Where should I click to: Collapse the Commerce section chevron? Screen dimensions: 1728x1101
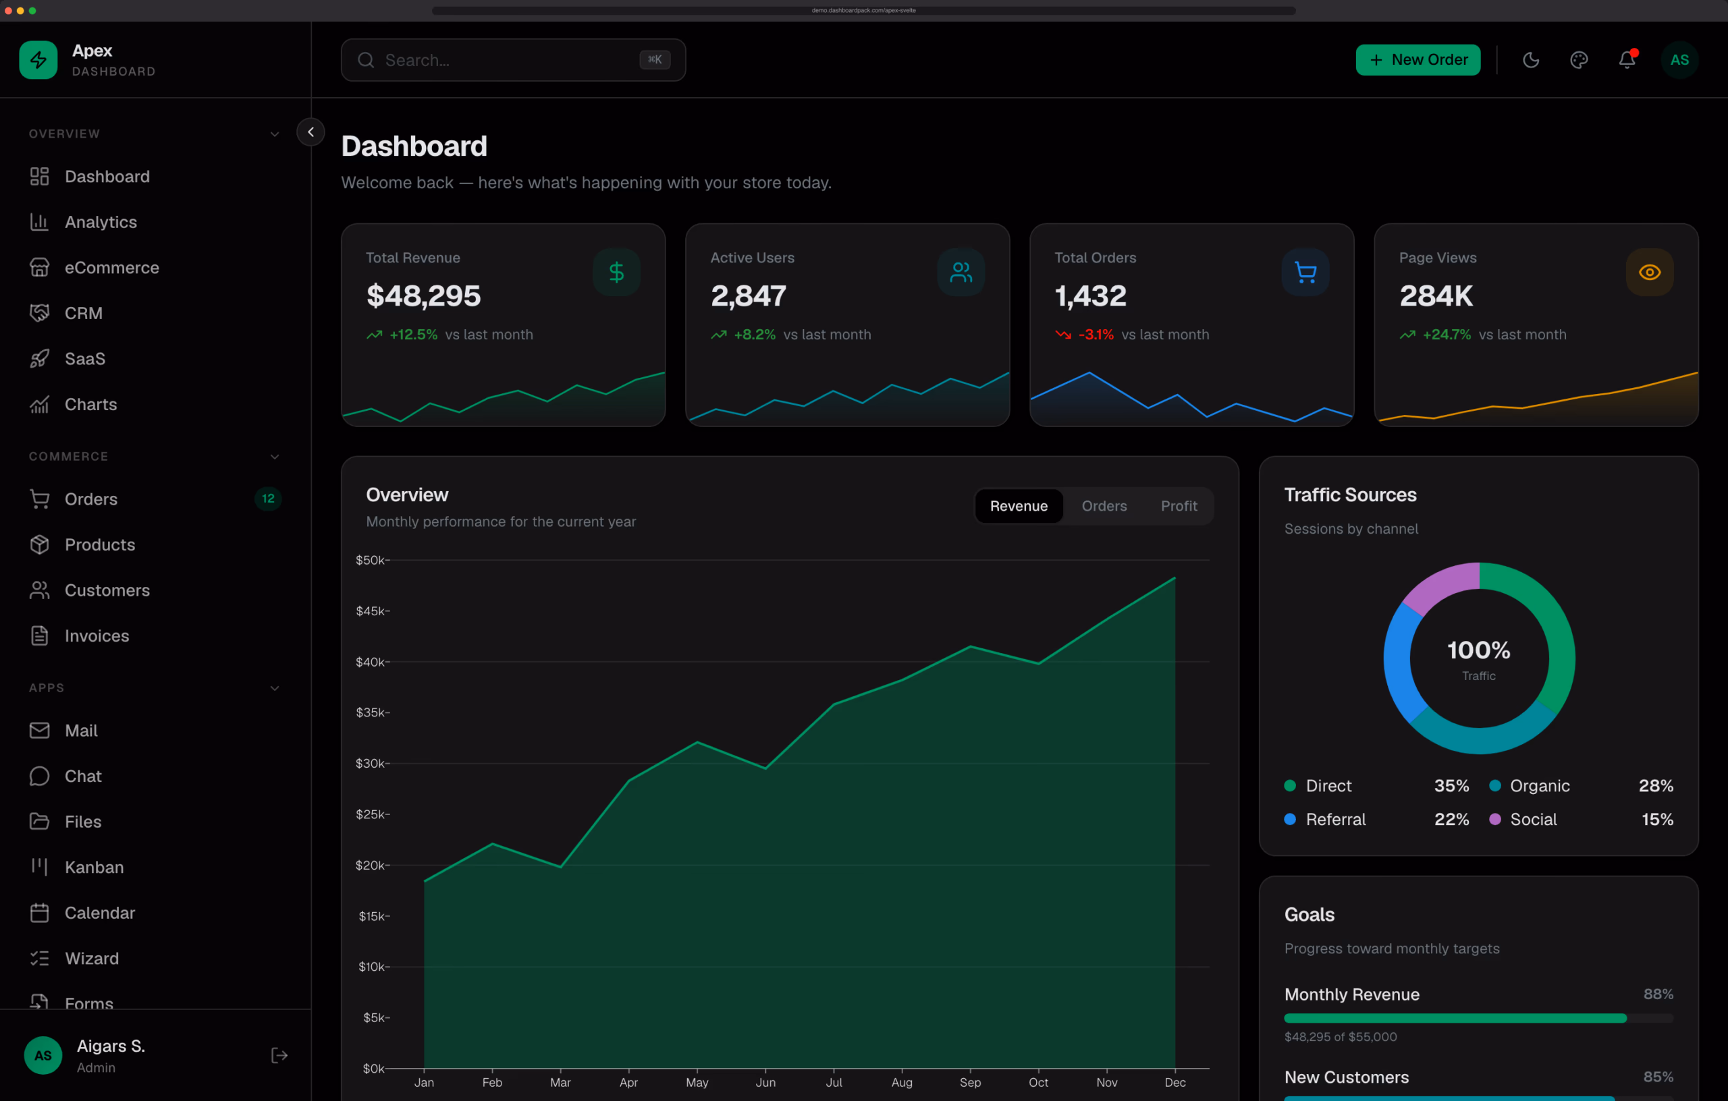click(x=274, y=457)
